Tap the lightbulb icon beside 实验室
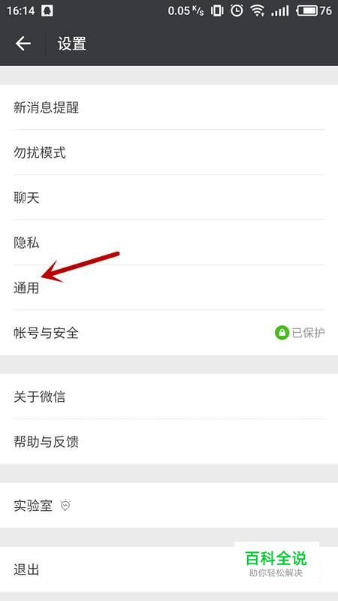 click(x=66, y=506)
